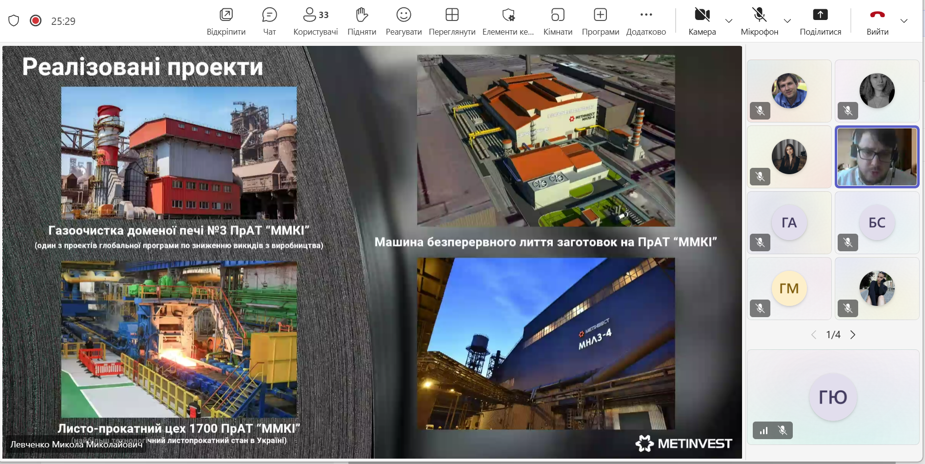Click the red recording indicator
925x464 pixels.
36,20
